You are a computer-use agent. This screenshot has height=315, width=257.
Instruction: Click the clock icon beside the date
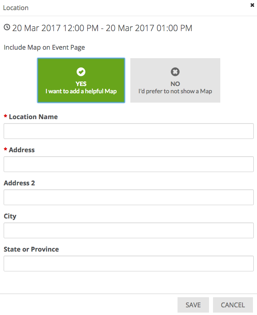coord(7,27)
